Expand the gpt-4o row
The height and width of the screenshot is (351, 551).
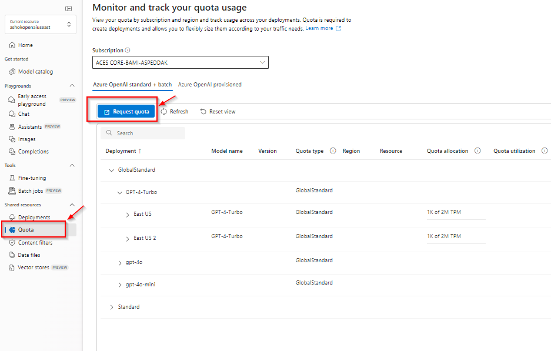(x=120, y=263)
